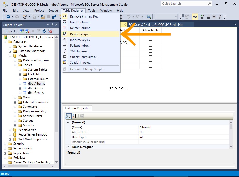Click the Disconnect icon in Object Explorer
The height and width of the screenshot is (177, 239).
point(28,31)
